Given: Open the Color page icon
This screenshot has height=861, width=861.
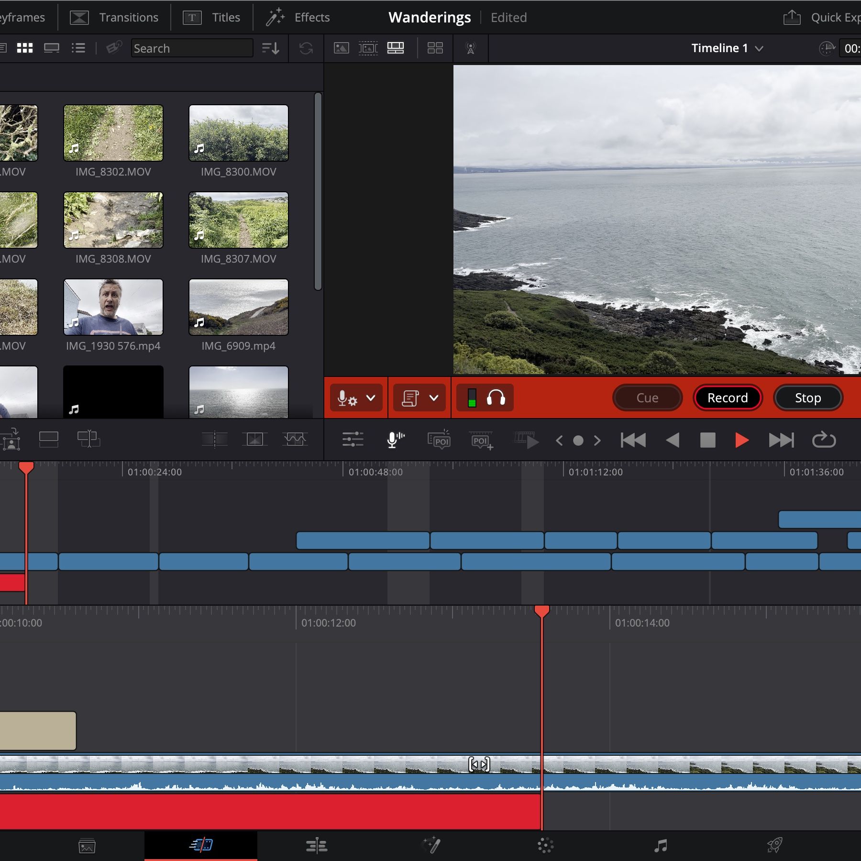Looking at the screenshot, I should tap(545, 846).
